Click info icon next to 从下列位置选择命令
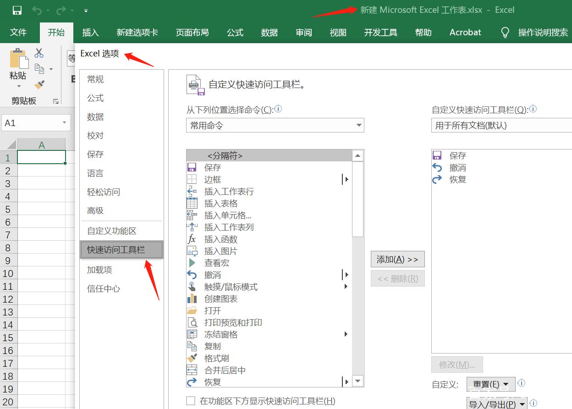 [278, 109]
